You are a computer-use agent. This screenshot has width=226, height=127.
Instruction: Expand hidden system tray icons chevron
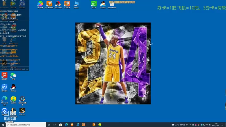[x=190, y=125]
